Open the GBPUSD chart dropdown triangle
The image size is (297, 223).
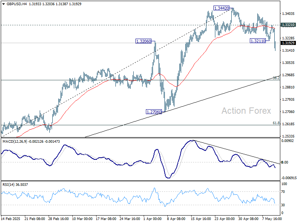click(x=4, y=4)
